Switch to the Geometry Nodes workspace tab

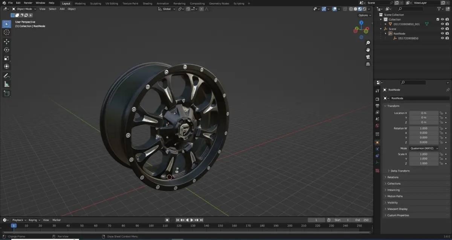[x=219, y=3]
